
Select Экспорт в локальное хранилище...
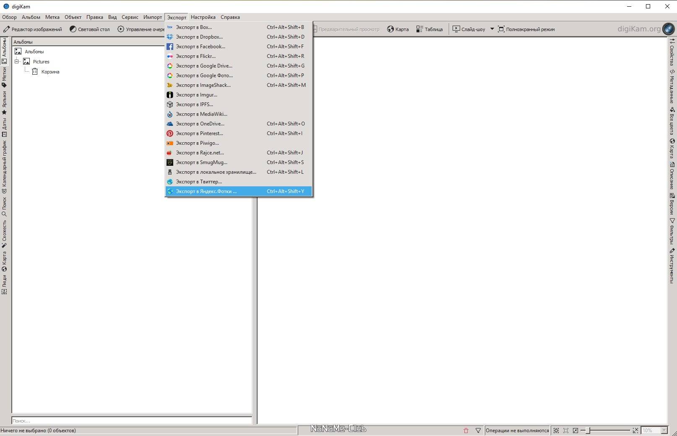239,172
